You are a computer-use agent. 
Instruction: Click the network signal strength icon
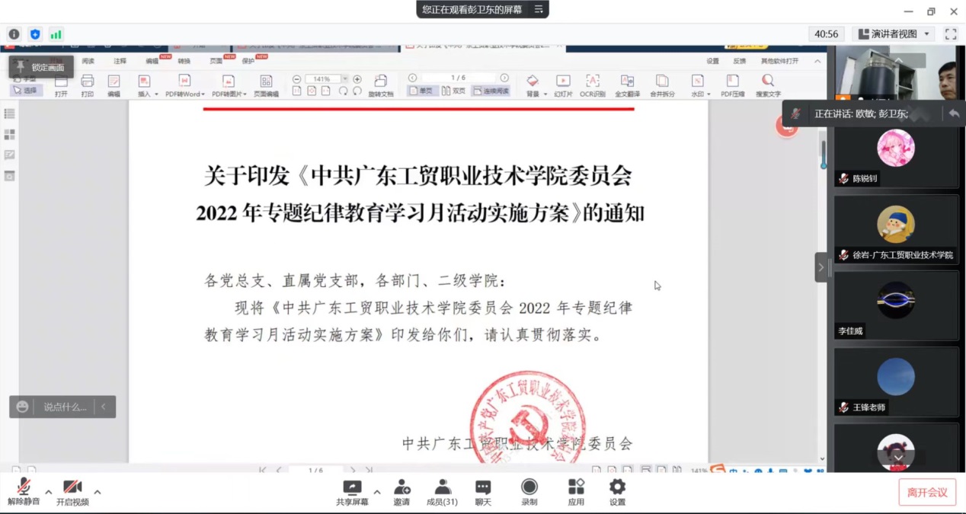tap(56, 34)
